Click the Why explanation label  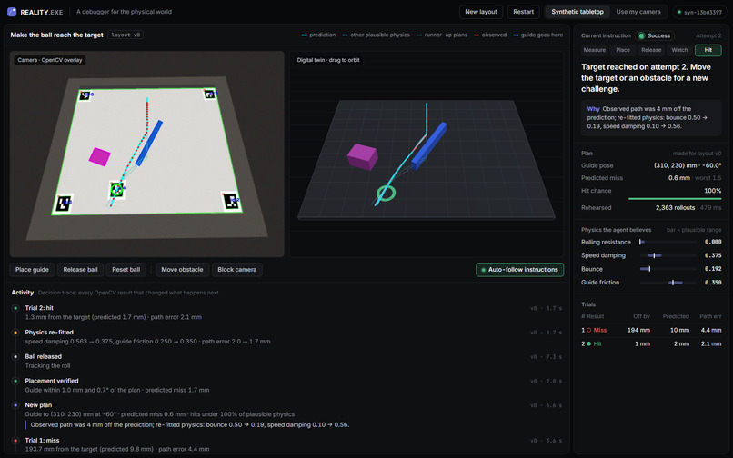(593, 109)
